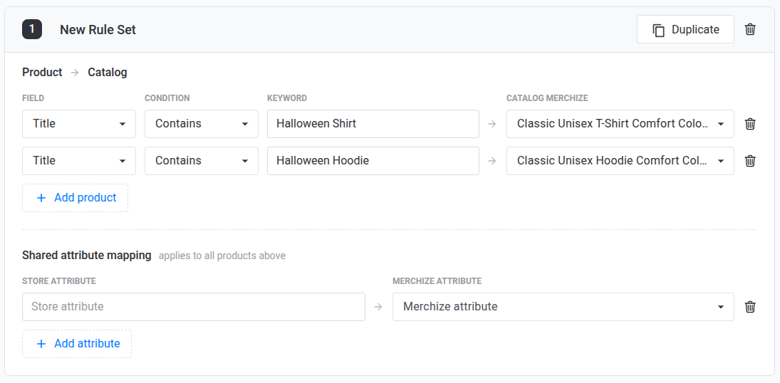Click the 'applies to all products above' note

222,256
